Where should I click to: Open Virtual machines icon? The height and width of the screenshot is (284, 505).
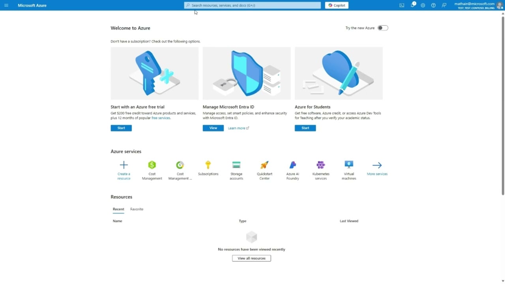[349, 165]
